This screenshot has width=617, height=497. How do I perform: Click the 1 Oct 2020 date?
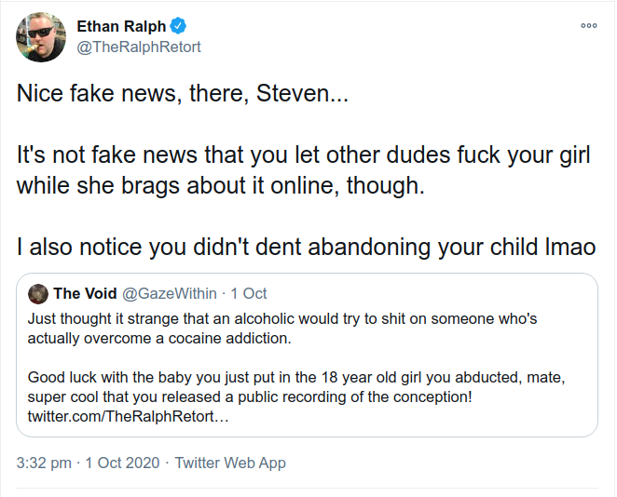[122, 463]
